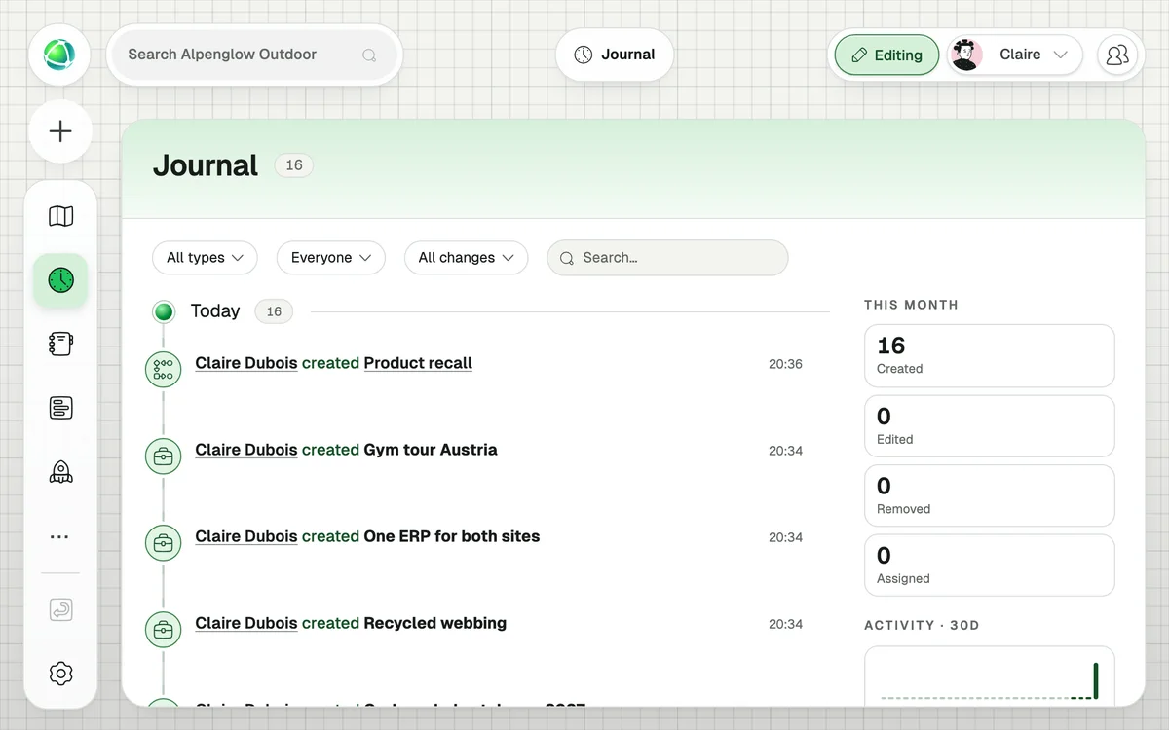Click timestamp 20:34 on One ERP row
Viewport: 1169px width, 730px height.
pyautogui.click(x=785, y=537)
